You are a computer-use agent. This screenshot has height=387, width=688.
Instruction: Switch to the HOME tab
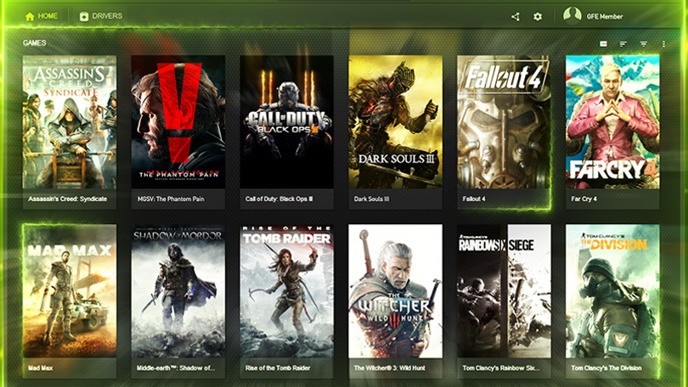click(x=48, y=16)
